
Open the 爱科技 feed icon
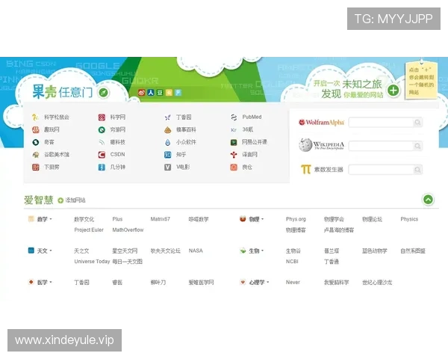coord(102,142)
